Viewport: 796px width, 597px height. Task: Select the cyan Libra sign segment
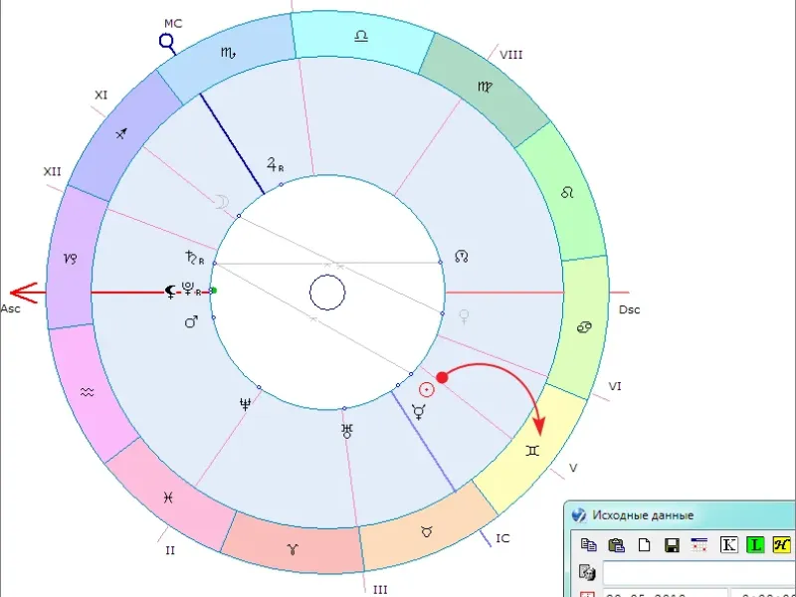pyautogui.click(x=360, y=36)
